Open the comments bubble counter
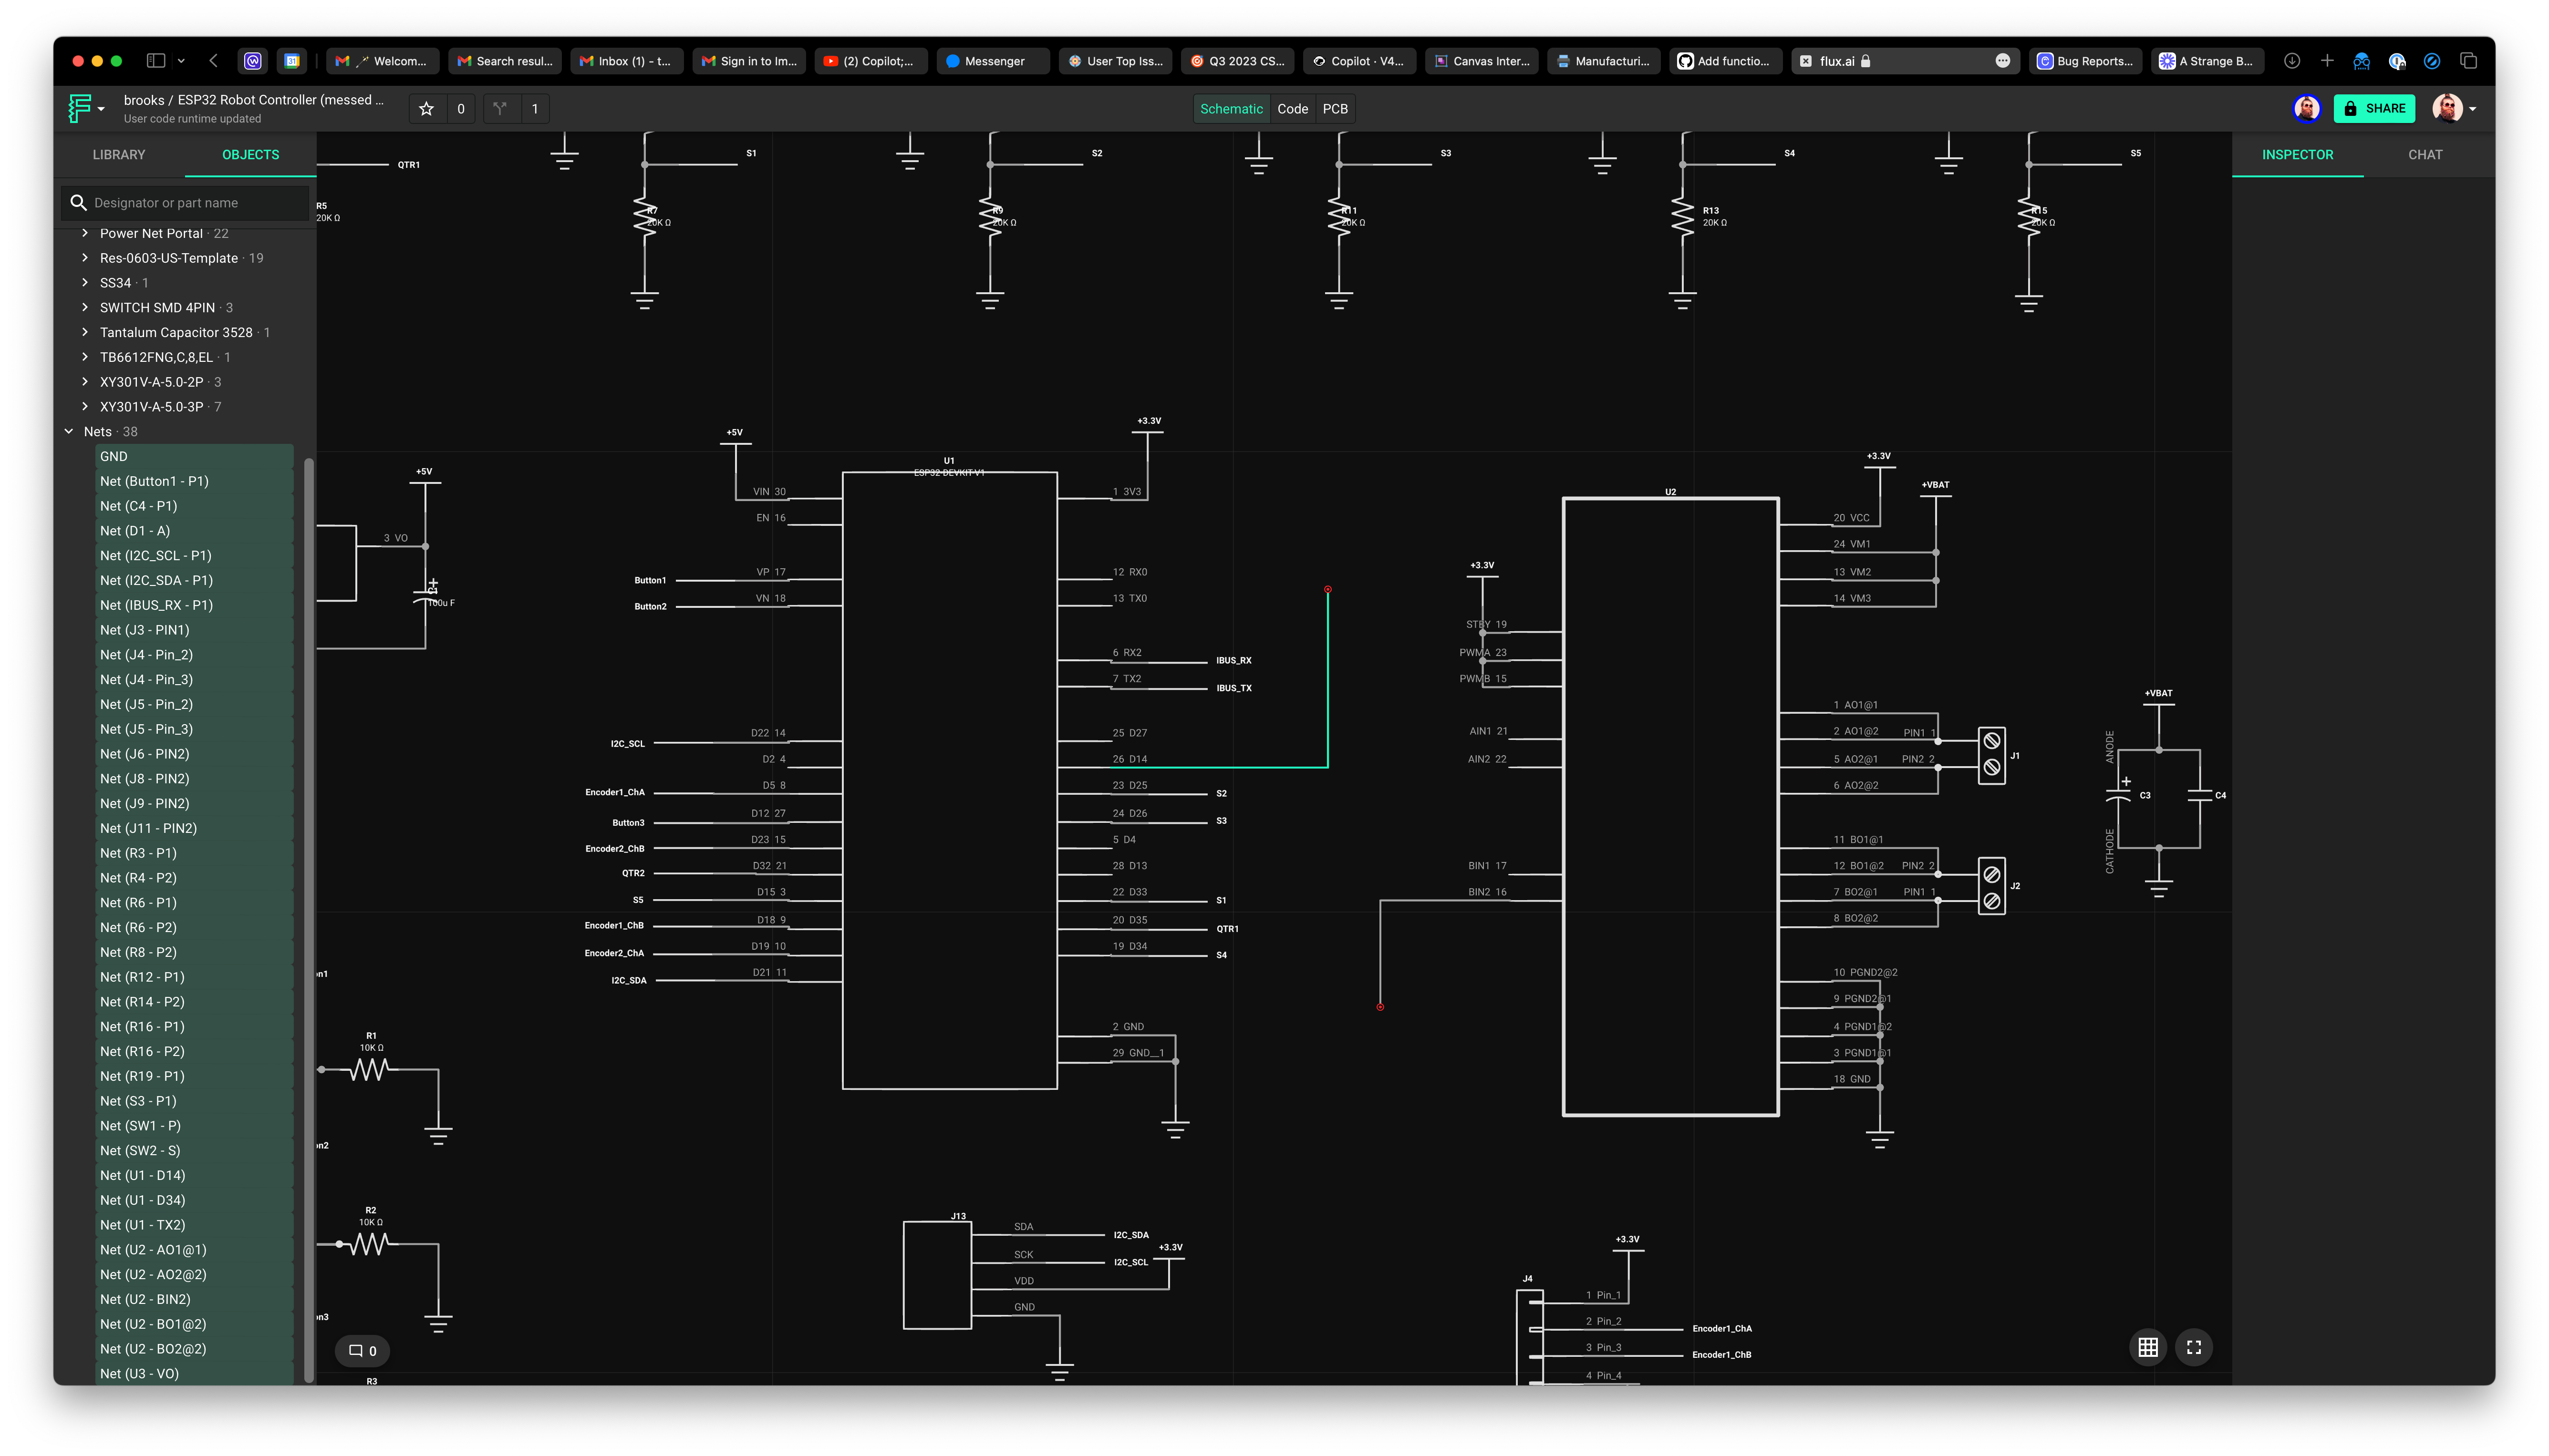This screenshot has width=2549, height=1456. point(362,1351)
